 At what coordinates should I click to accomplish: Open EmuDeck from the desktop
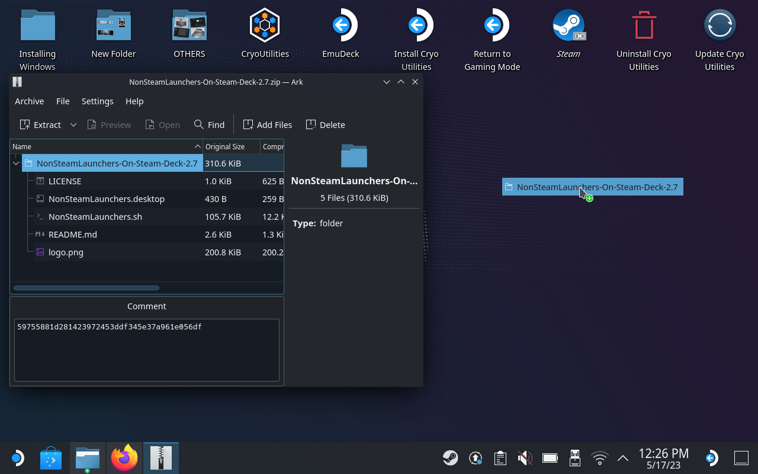[x=341, y=25]
